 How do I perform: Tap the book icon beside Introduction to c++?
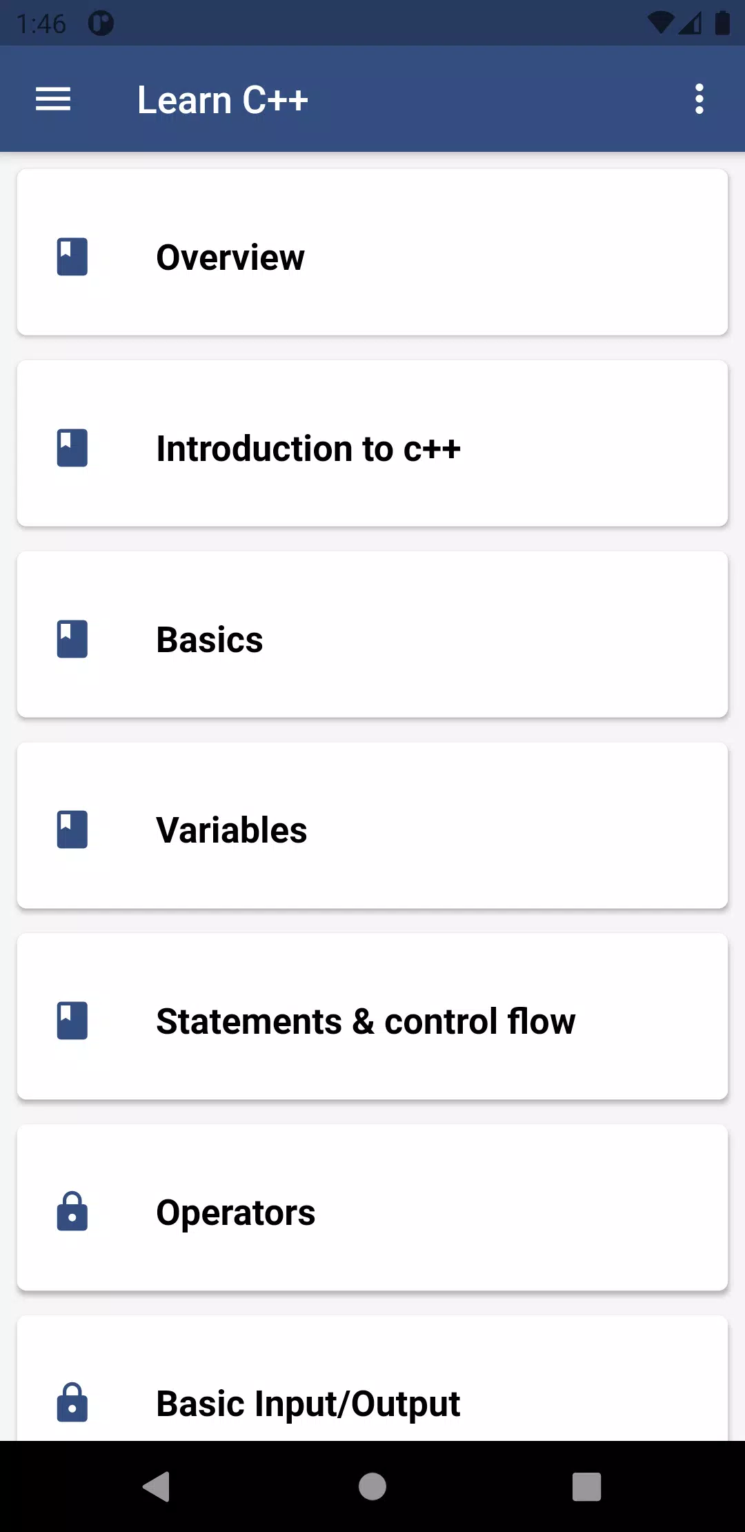[72, 448]
